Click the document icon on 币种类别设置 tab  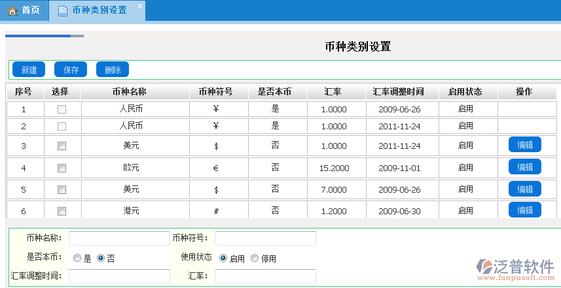(62, 11)
